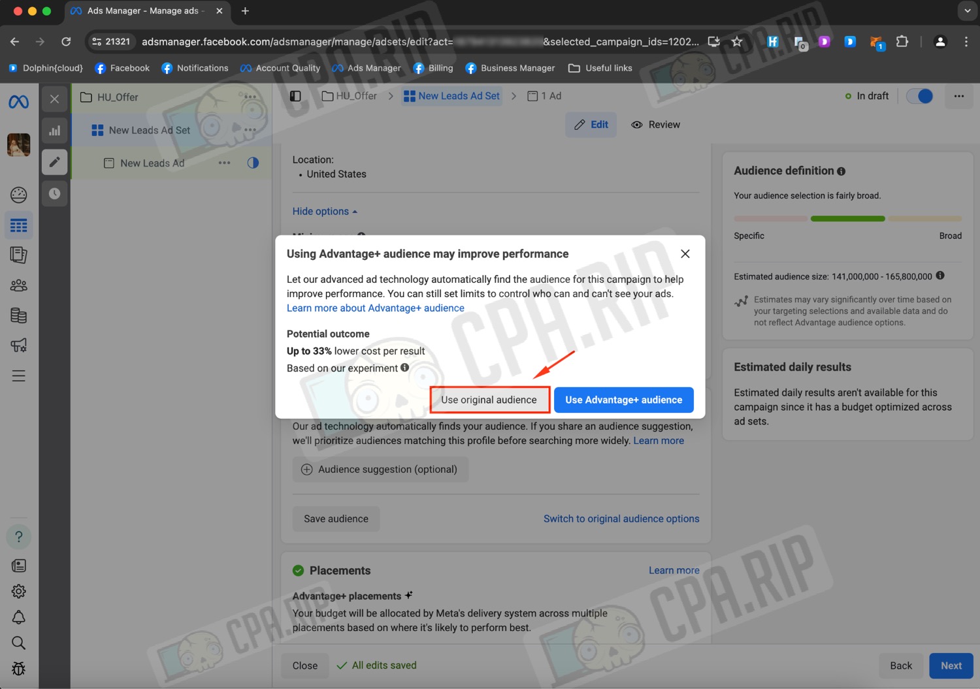Open the Search magnifier icon in sidebar
The width and height of the screenshot is (980, 689).
click(x=18, y=643)
